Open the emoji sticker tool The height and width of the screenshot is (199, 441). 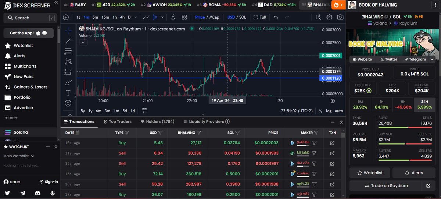pyautogui.click(x=68, y=104)
